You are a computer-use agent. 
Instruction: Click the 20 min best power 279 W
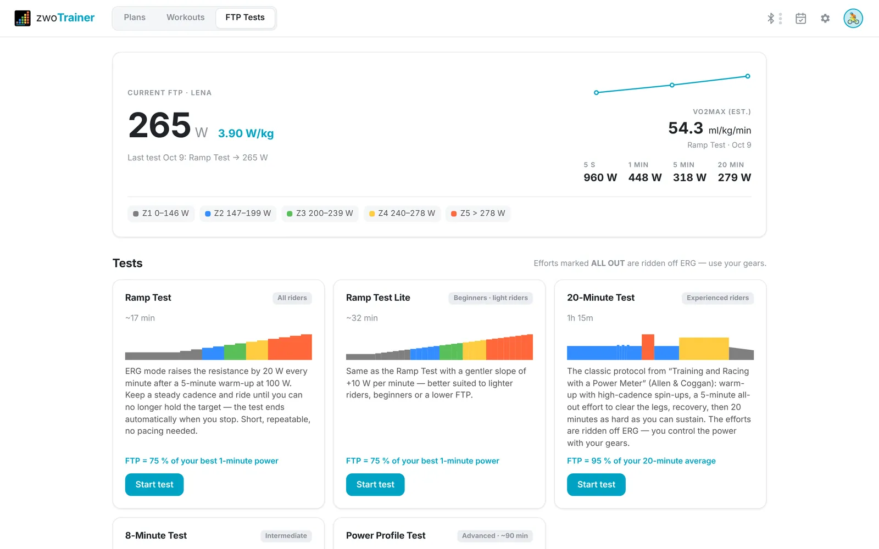pos(735,172)
